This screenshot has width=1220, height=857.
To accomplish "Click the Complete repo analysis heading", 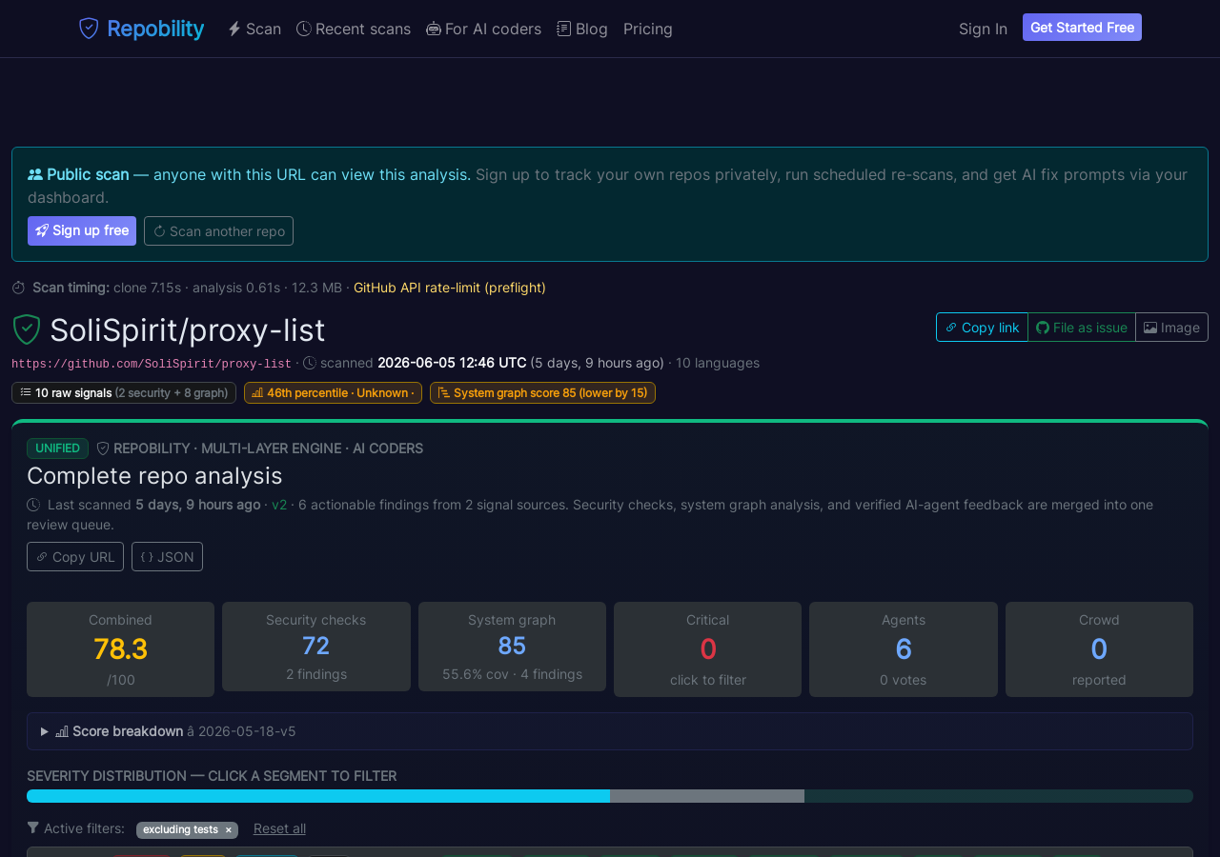I will pyautogui.click(x=154, y=475).
